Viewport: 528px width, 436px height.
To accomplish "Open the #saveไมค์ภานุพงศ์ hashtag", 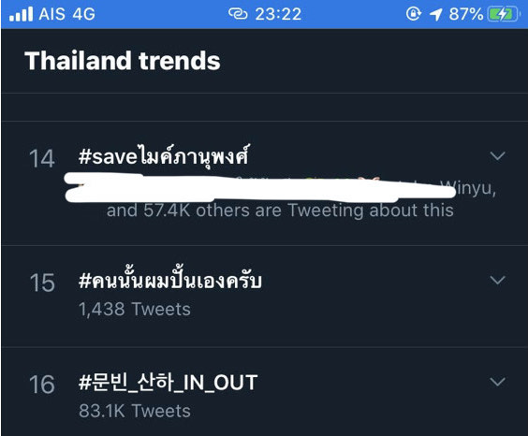I will coord(164,156).
